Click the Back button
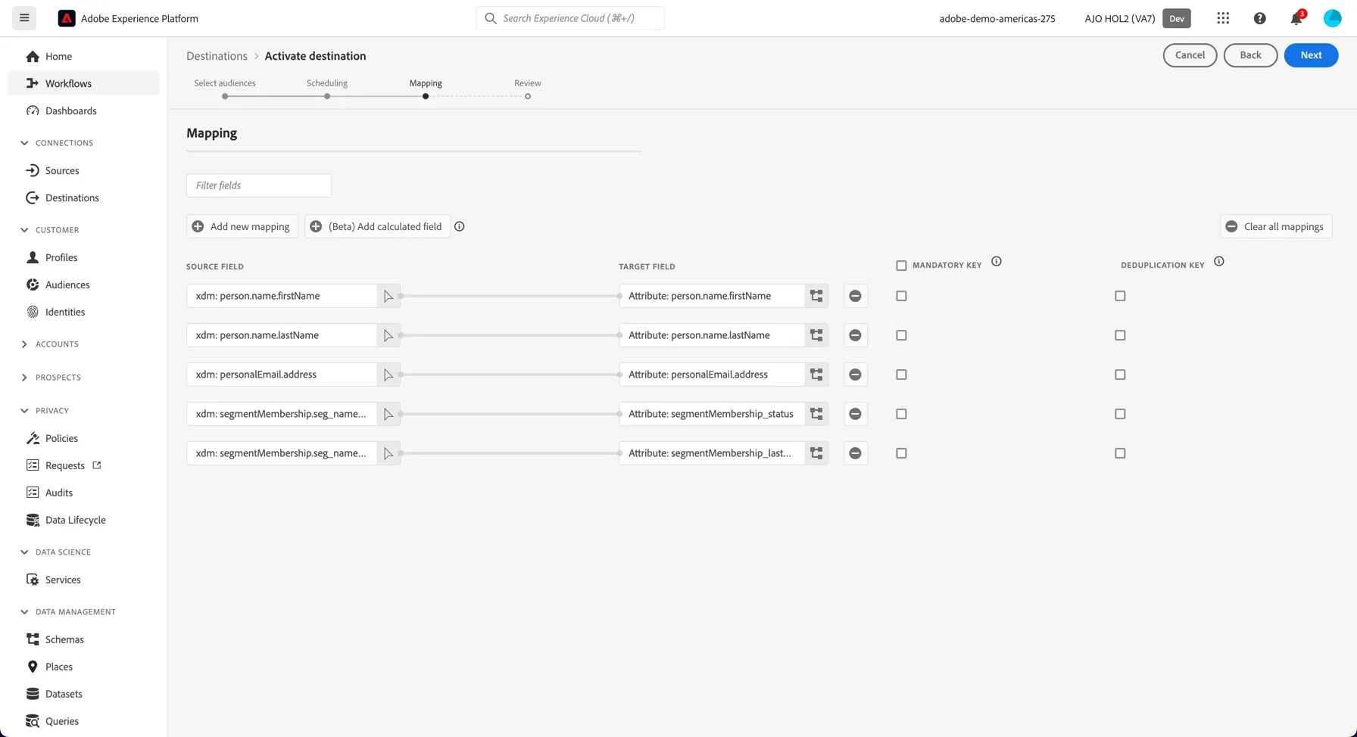 [x=1250, y=55]
